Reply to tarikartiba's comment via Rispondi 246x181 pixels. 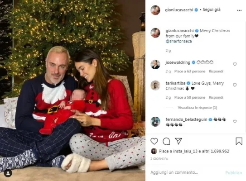pos(216,97)
